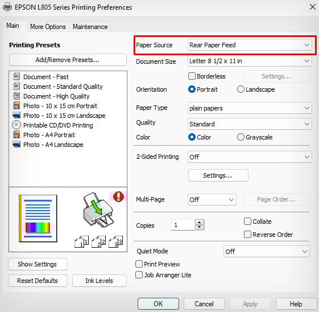Switch to the Maintenance tab
The image size is (319, 312).
point(90,27)
